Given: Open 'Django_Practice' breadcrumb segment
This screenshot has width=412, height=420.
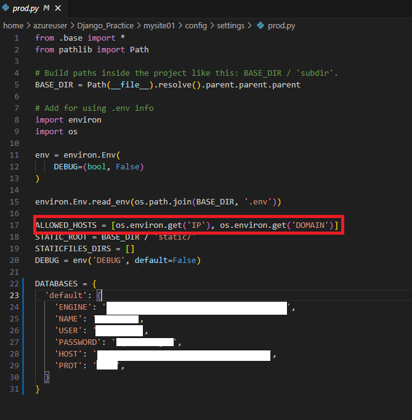Looking at the screenshot, I should [x=105, y=26].
